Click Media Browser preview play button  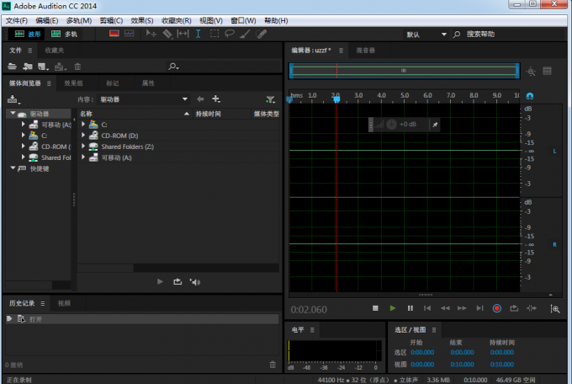coord(160,282)
